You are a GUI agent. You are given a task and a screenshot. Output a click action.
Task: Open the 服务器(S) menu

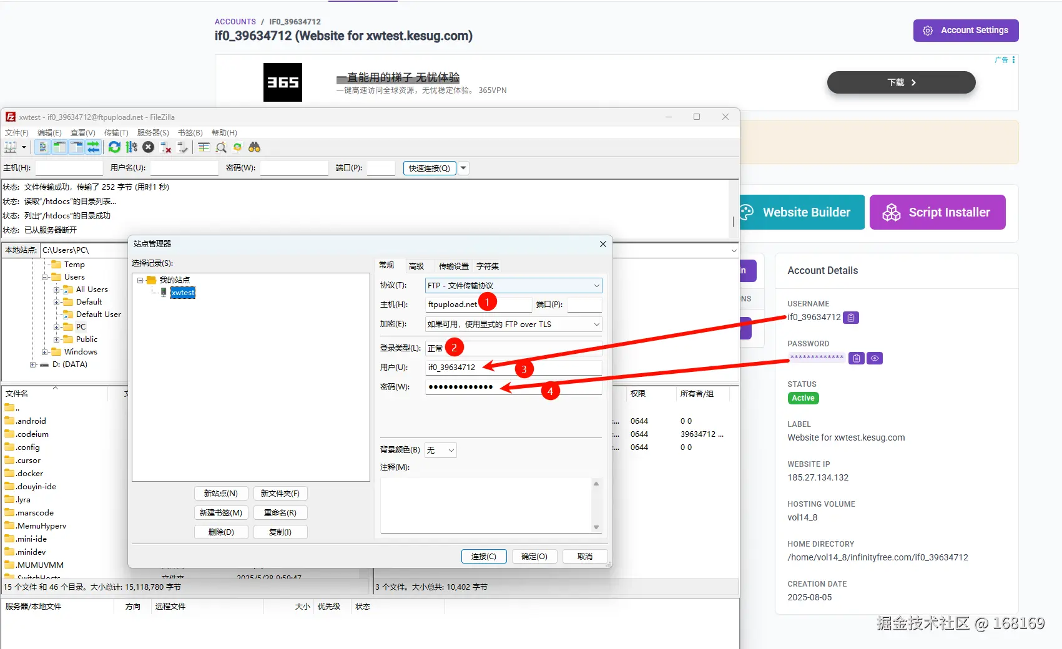tap(153, 132)
